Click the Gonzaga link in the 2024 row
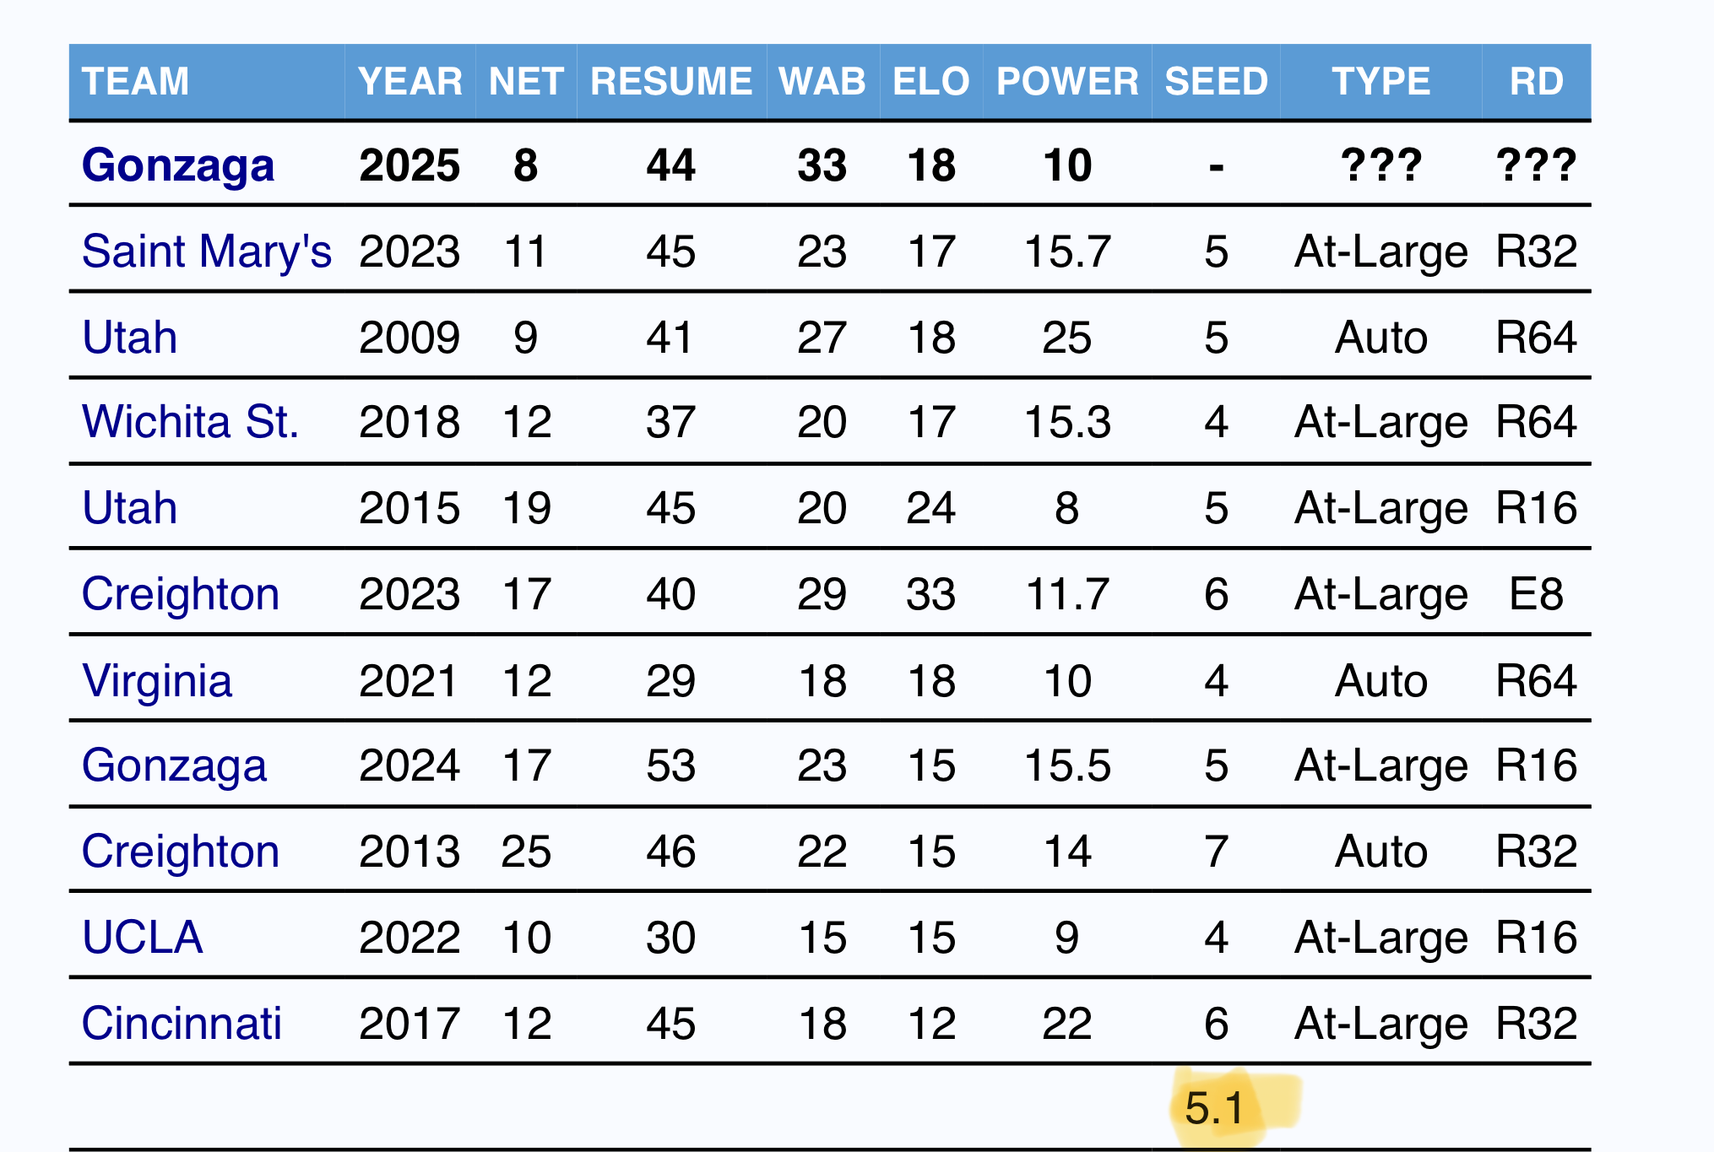Viewport: 1714px width, 1152px height. click(x=174, y=766)
